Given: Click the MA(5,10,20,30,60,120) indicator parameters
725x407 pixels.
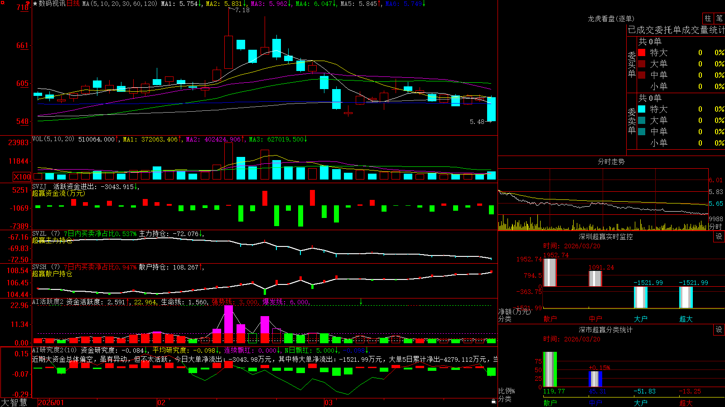Looking at the screenshot, I should click(x=120, y=4).
